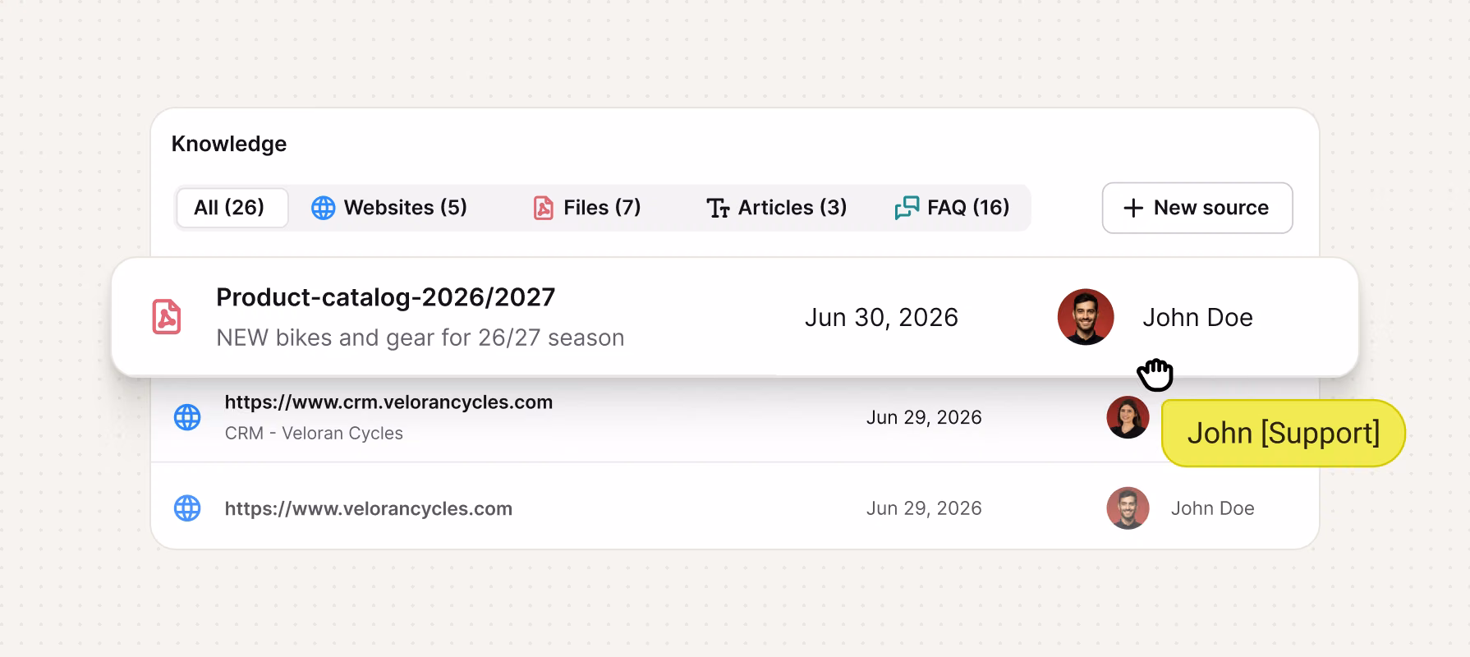View the FAQ (16) tab

953,208
